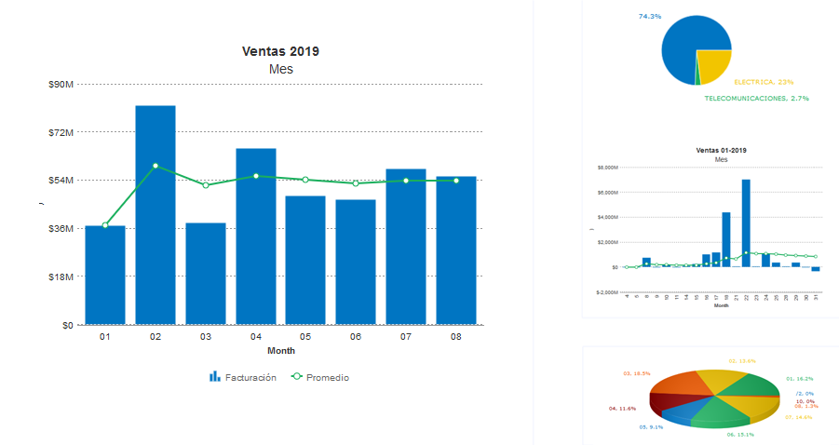The width and height of the screenshot is (839, 445).
Task: Click the $90M y-axis label
Action: 61,85
